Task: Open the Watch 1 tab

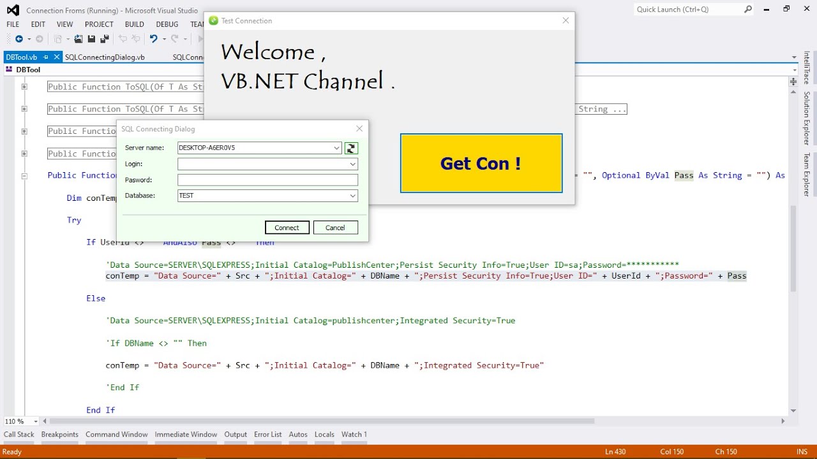Action: [x=354, y=435]
